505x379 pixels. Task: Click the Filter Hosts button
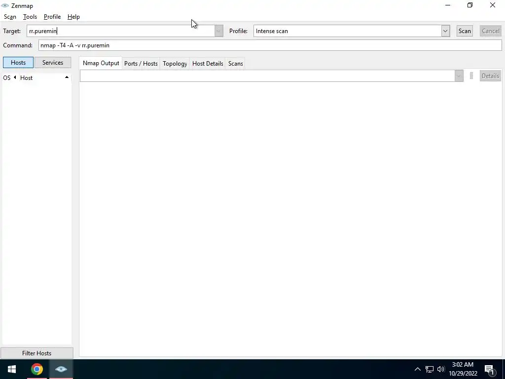point(36,353)
